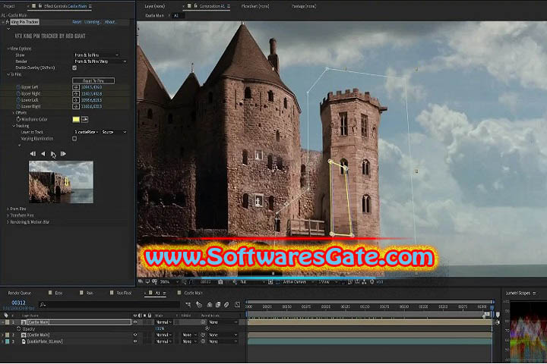Open the Layer (none) viewer tab
The width and height of the screenshot is (547, 364).
(155, 6)
